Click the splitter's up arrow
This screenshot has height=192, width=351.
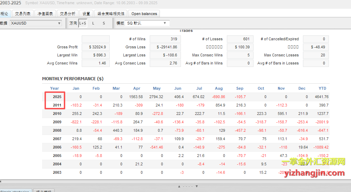(180, 186)
